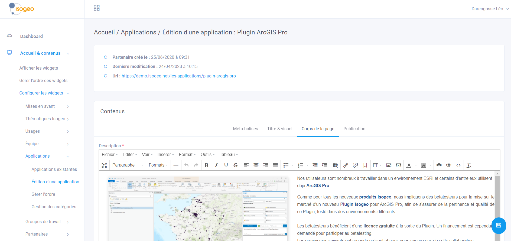Image resolution: width=511 pixels, height=241 pixels.
Task: Open the source code view
Action: point(458,165)
